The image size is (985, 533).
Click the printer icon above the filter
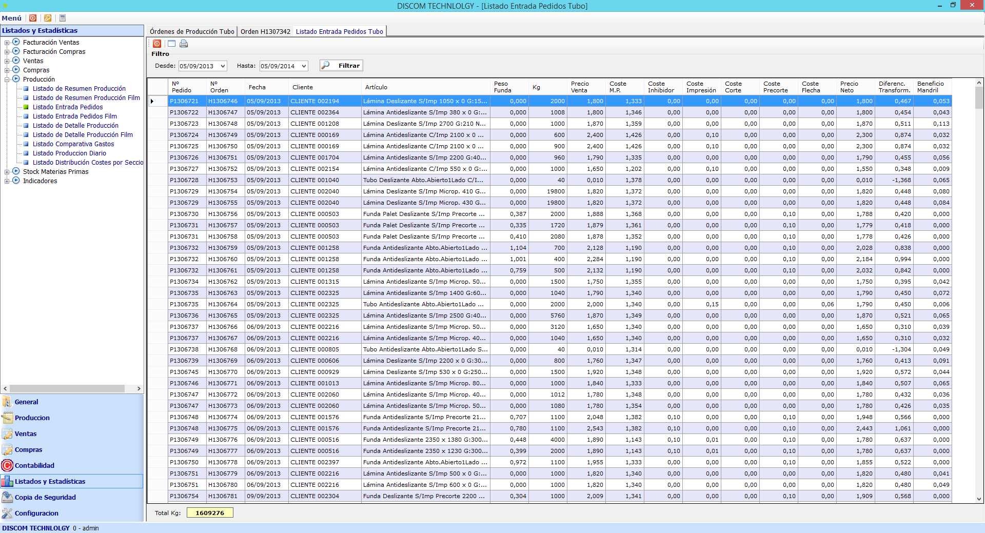[184, 44]
